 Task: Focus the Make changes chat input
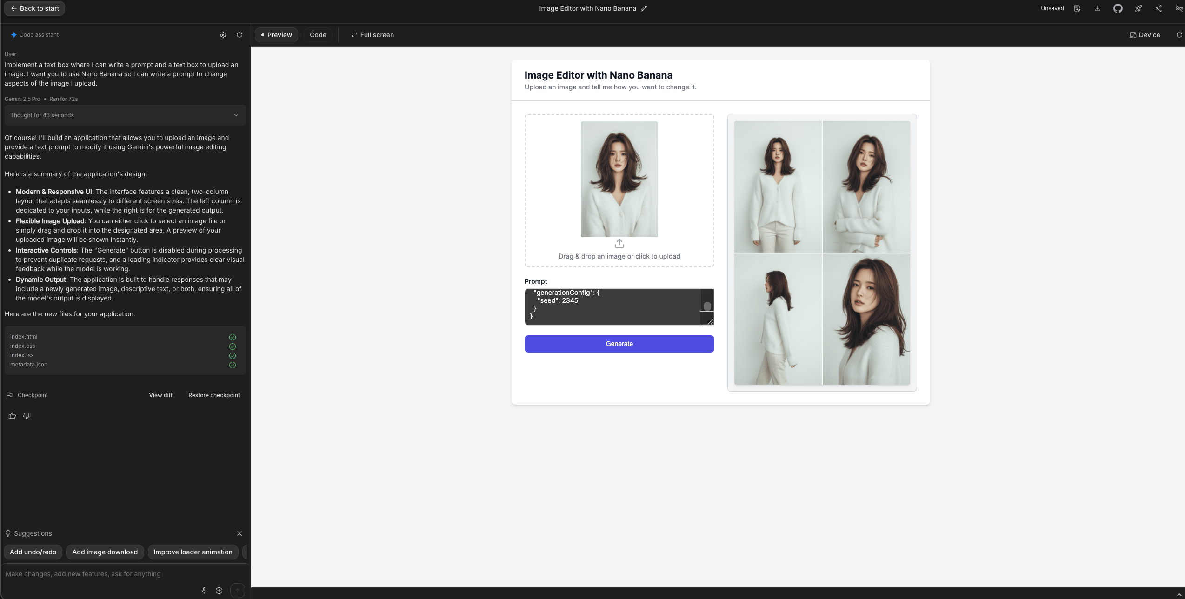(125, 574)
